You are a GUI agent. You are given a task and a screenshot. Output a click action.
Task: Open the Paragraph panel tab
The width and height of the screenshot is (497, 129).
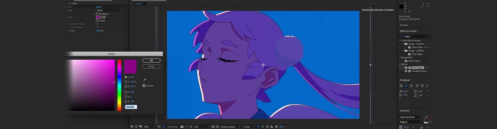pyautogui.click(x=405, y=80)
